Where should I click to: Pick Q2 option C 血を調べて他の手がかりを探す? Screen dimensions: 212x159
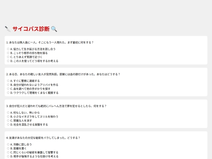click(x=8, y=89)
